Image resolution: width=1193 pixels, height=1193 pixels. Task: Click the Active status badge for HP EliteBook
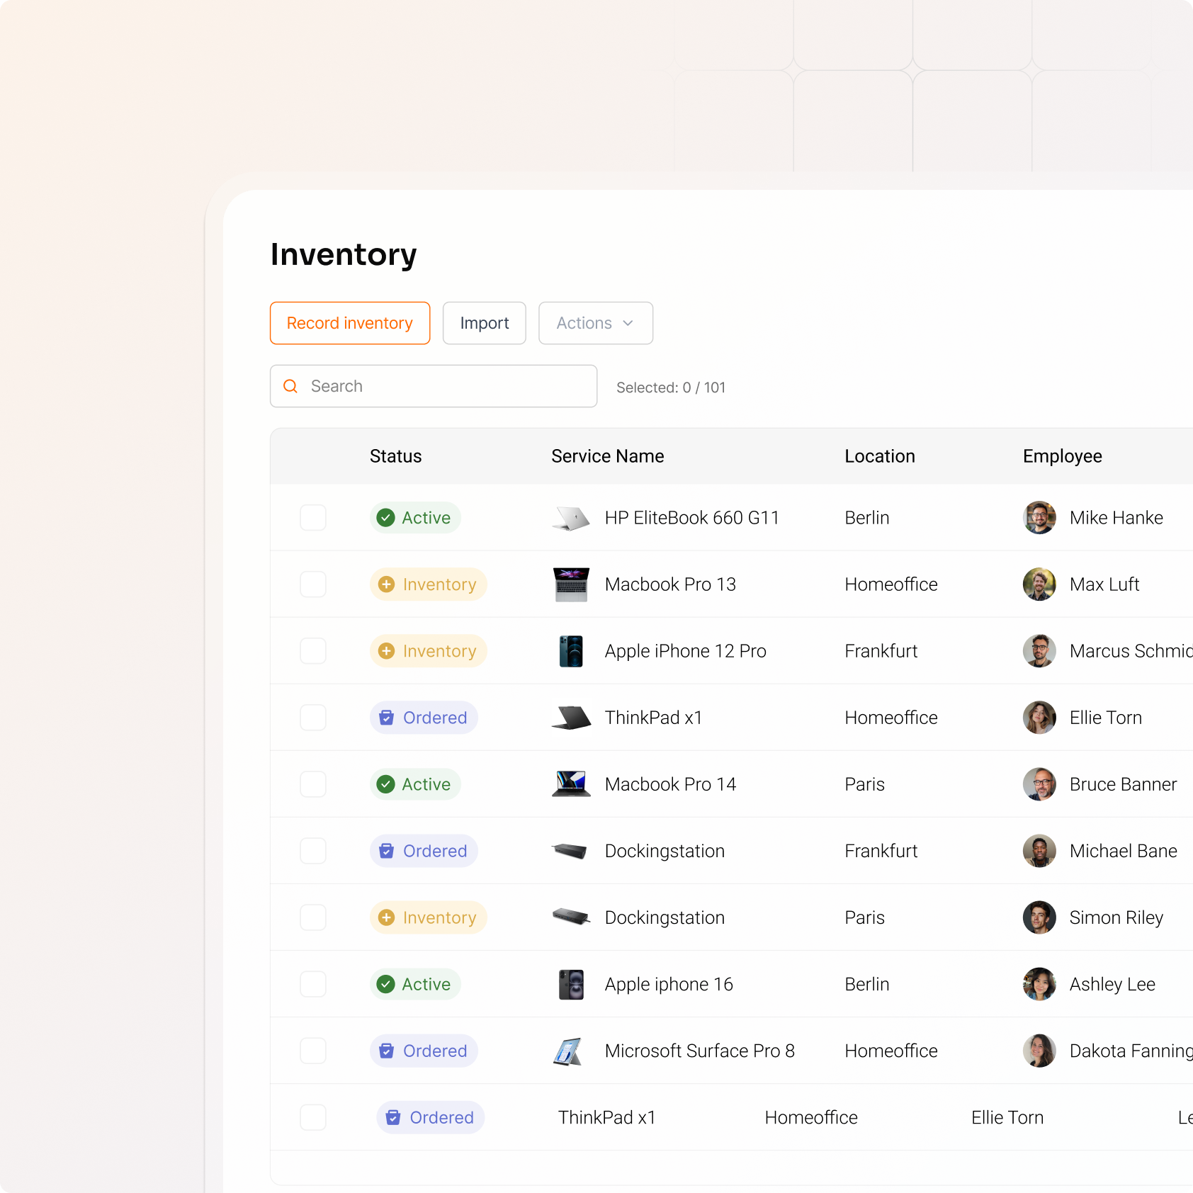click(x=415, y=518)
